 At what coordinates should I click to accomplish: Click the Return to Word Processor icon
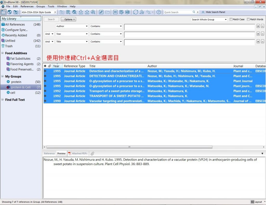127,12
